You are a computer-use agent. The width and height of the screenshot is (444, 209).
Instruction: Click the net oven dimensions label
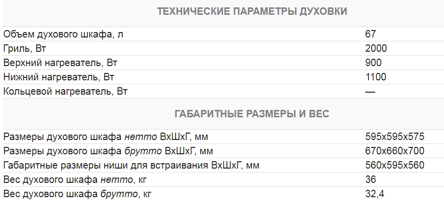pos(109,137)
